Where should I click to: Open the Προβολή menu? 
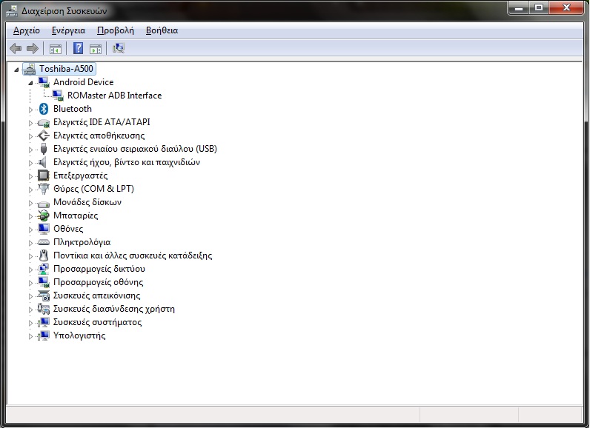point(115,30)
